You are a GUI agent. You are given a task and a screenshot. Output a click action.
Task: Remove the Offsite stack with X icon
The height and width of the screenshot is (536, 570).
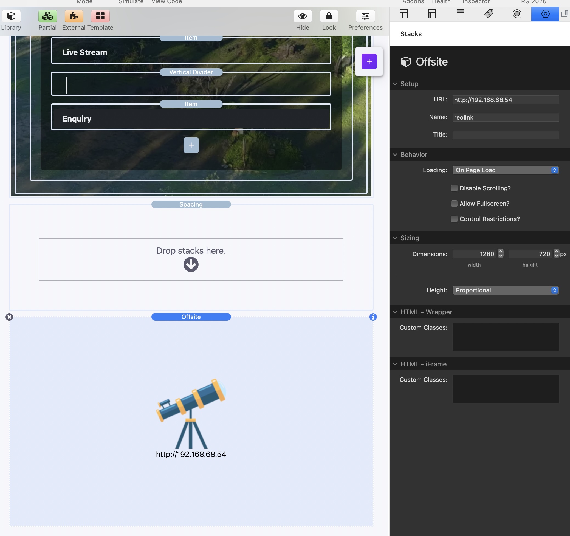click(9, 317)
